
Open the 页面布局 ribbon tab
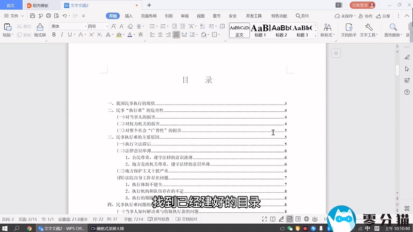[149, 16]
